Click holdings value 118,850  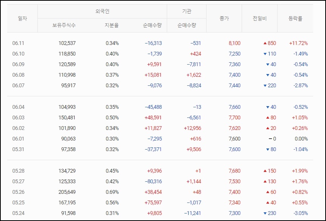click(67, 54)
